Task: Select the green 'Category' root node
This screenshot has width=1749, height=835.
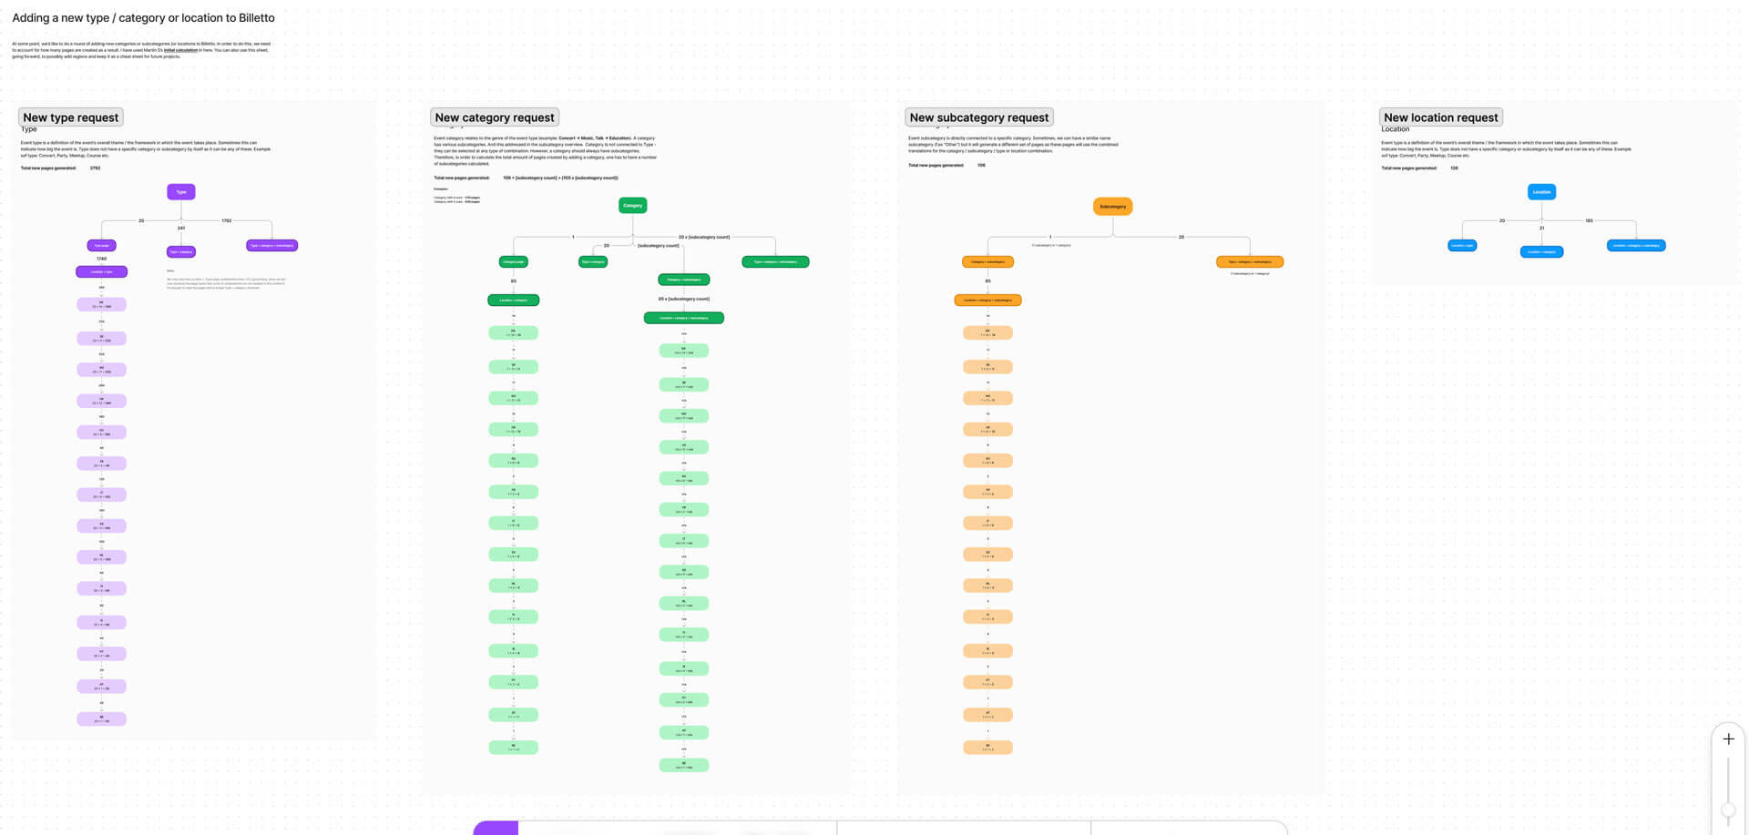Action: click(633, 206)
